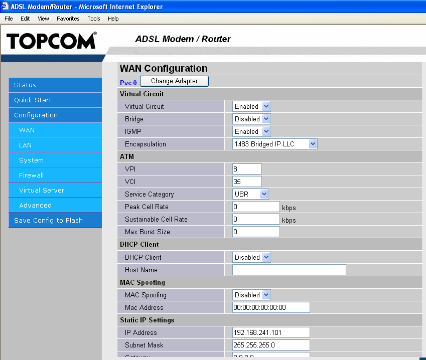
Task: Click the IP Address input field
Action: pyautogui.click(x=271, y=332)
